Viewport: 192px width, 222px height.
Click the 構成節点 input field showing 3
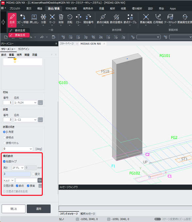[17, 174]
